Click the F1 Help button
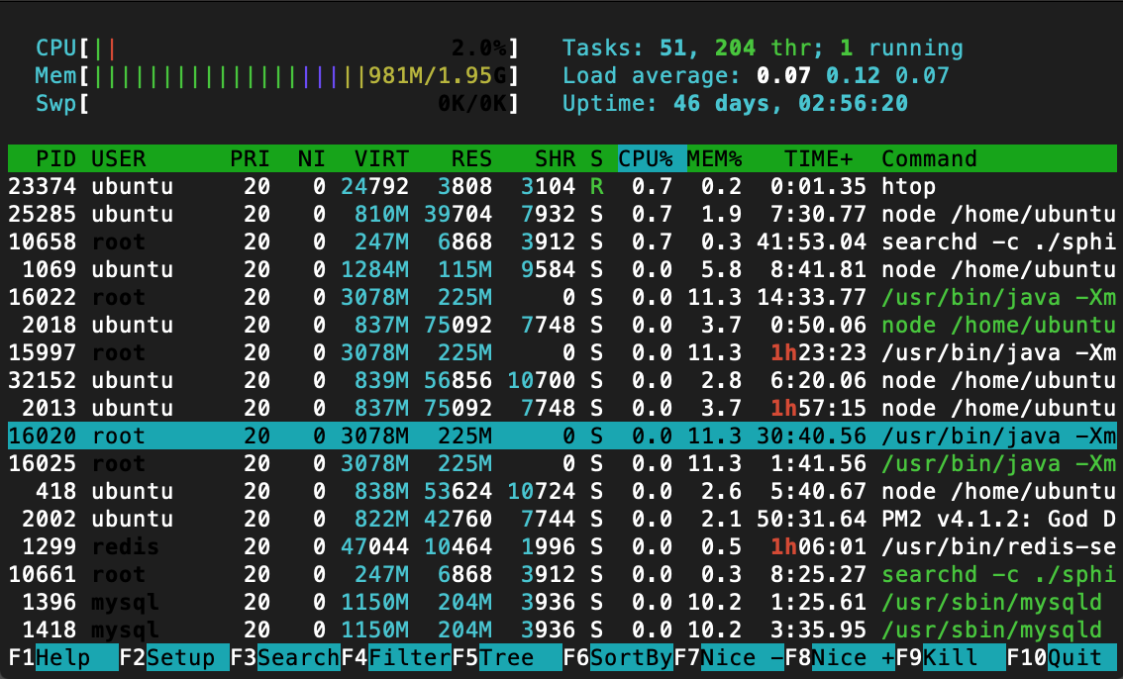1123x679 pixels. [x=63, y=657]
